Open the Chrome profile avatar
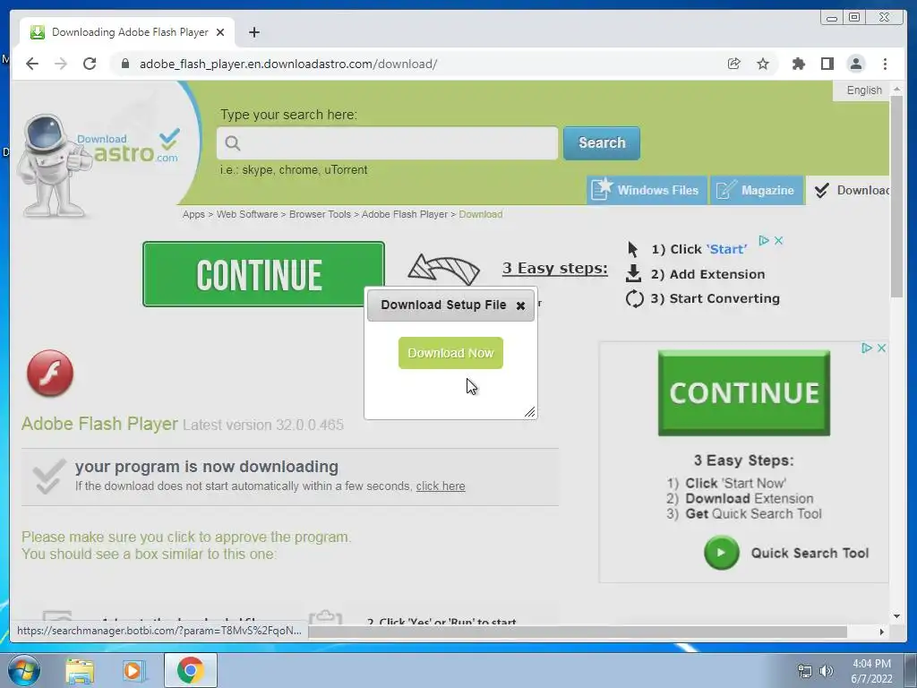 click(855, 64)
